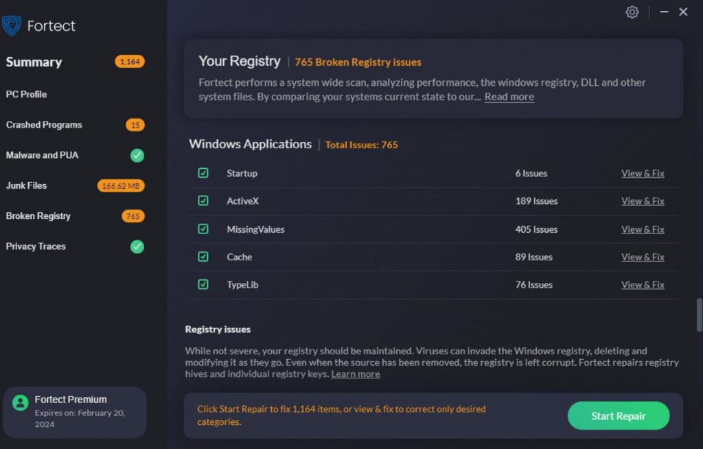This screenshot has width=703, height=449.
Task: Open the Privacy Traces section
Action: point(36,246)
